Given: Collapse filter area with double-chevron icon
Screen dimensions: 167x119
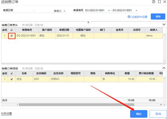Looking at the screenshot, I should tap(88, 22).
